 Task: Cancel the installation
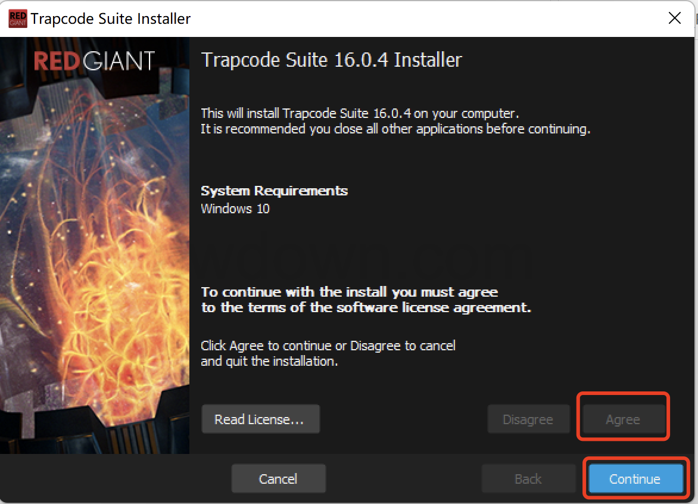278,479
